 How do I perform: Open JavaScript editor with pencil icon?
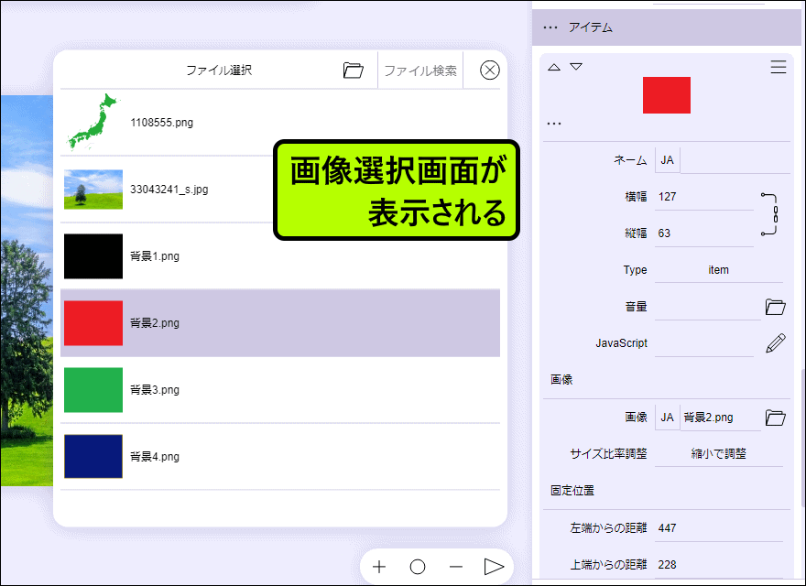pos(776,343)
